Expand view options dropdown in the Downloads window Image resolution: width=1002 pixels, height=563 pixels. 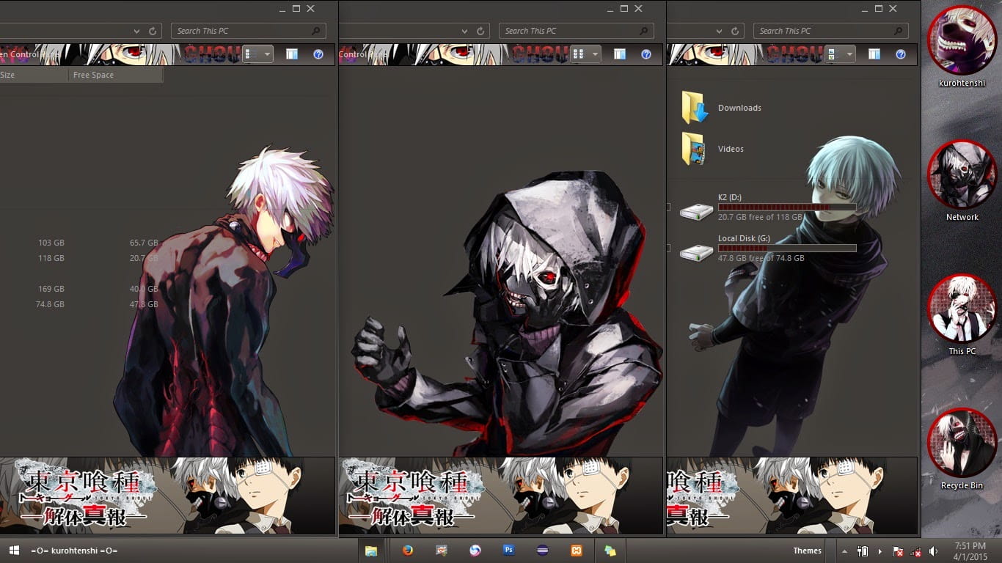[850, 54]
